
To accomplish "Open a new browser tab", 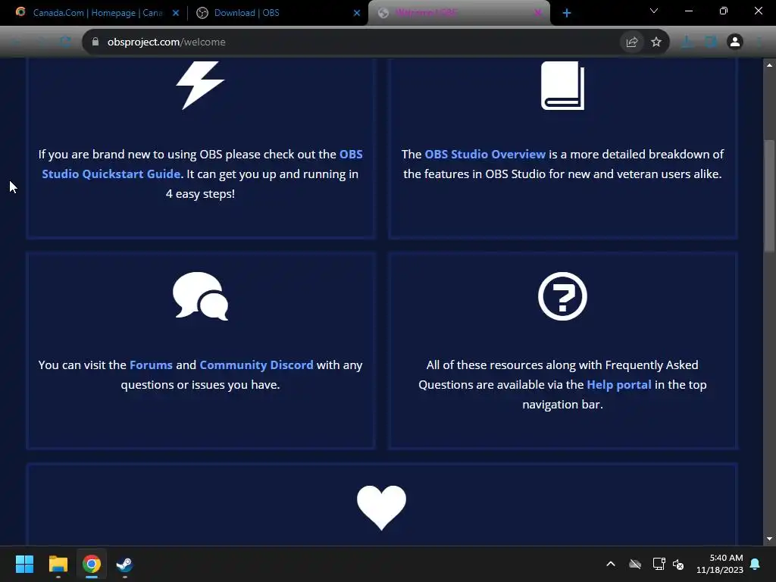I will click(567, 13).
